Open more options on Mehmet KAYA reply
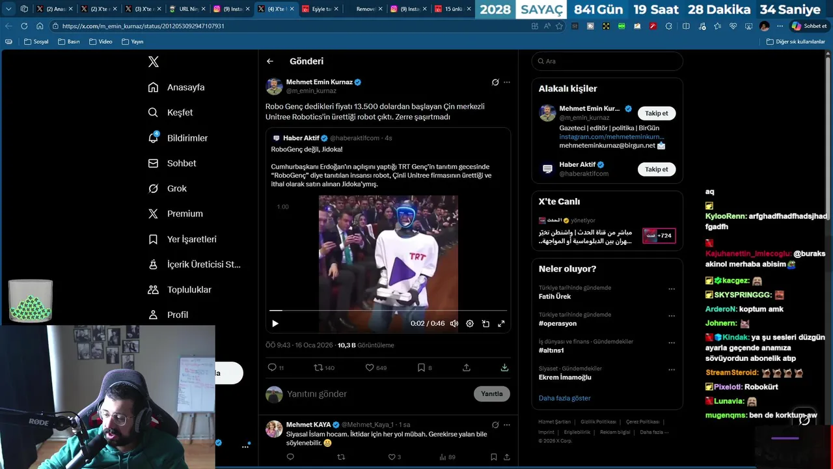Viewport: 833px width, 469px height. (507, 425)
